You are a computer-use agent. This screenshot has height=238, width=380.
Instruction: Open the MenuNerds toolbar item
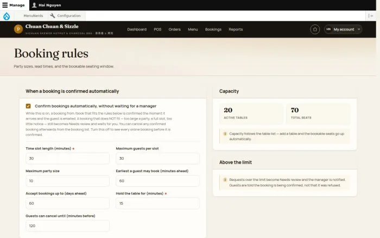[33, 16]
